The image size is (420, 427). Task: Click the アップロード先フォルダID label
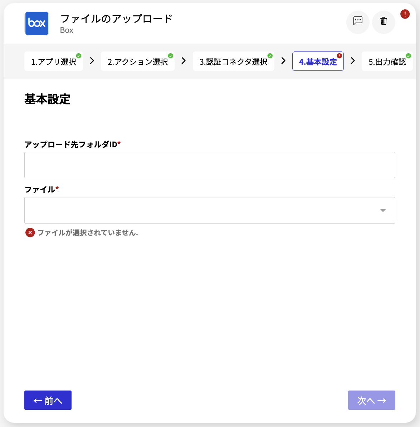[73, 144]
